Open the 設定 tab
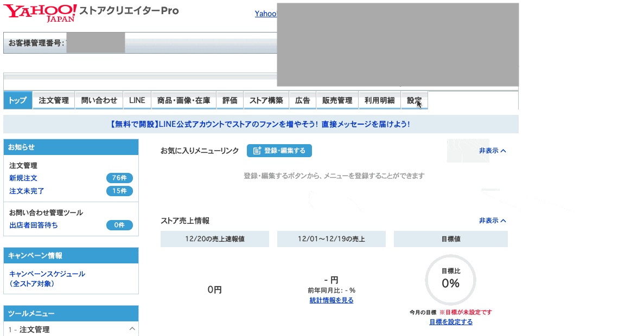 point(414,100)
